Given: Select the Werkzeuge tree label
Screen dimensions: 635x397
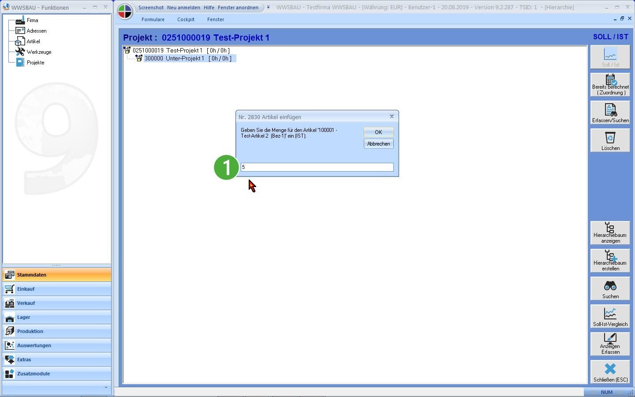Looking at the screenshot, I should click(39, 52).
